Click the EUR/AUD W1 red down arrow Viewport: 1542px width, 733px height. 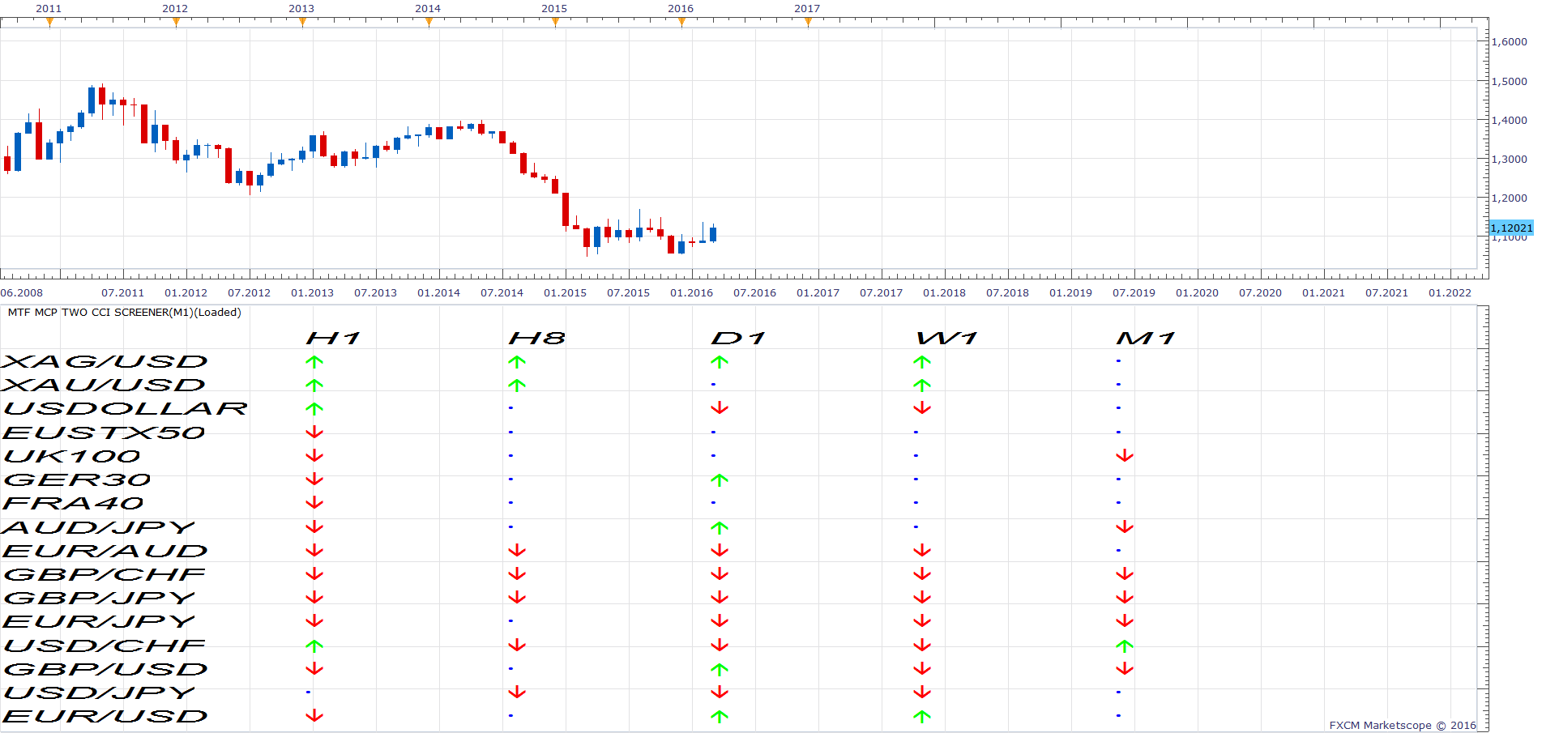point(922,551)
